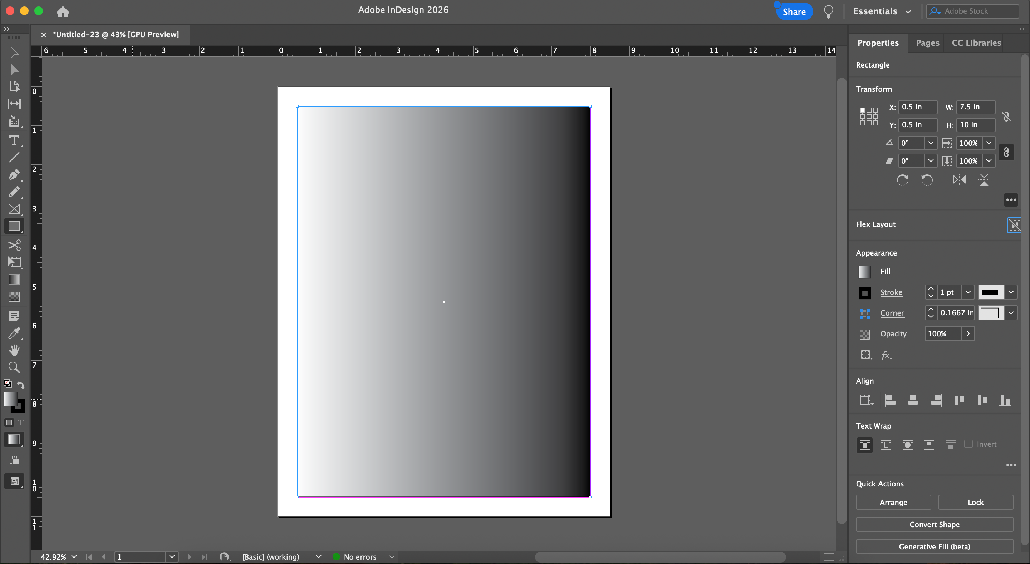Toggle the Flex Layout button
The image size is (1030, 564).
pos(1014,225)
